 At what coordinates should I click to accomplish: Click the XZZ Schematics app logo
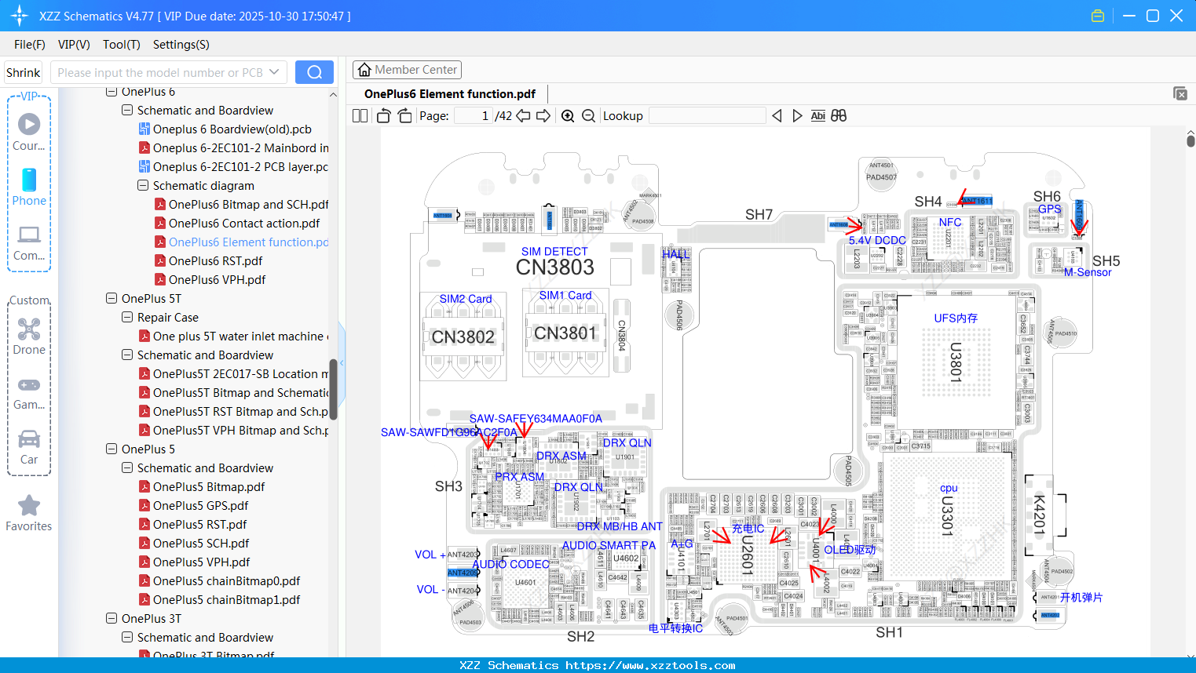tap(20, 16)
